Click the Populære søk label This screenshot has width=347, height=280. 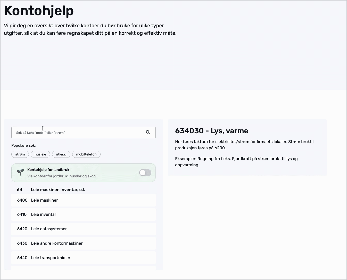point(23,145)
